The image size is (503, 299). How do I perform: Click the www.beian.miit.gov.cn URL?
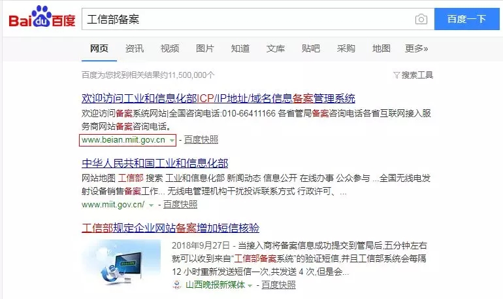tap(123, 140)
